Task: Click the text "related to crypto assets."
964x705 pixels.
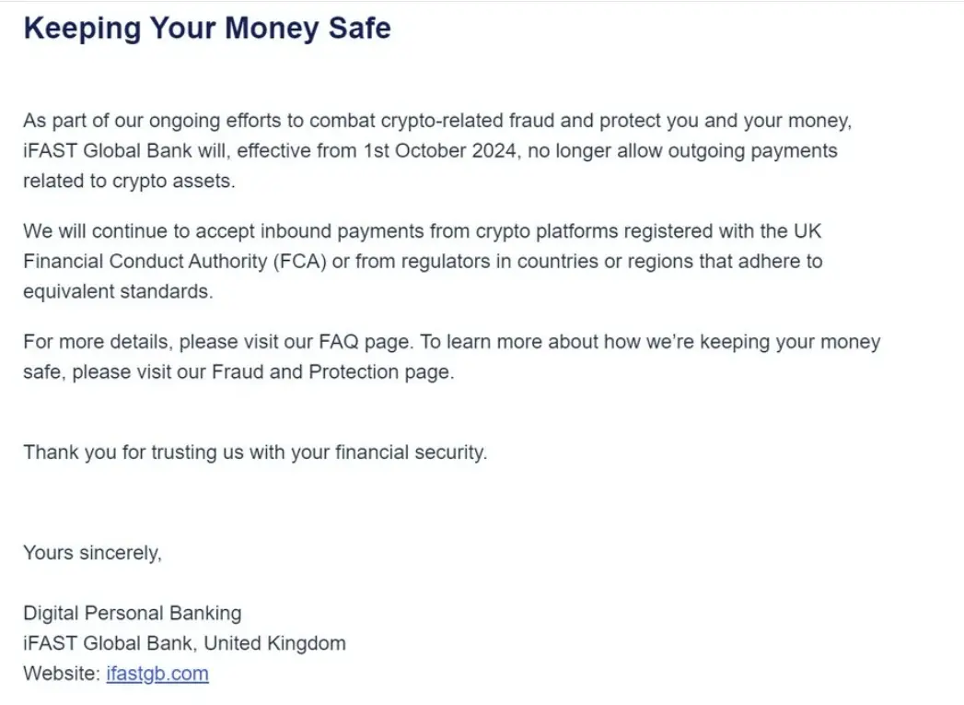Action: point(130,181)
